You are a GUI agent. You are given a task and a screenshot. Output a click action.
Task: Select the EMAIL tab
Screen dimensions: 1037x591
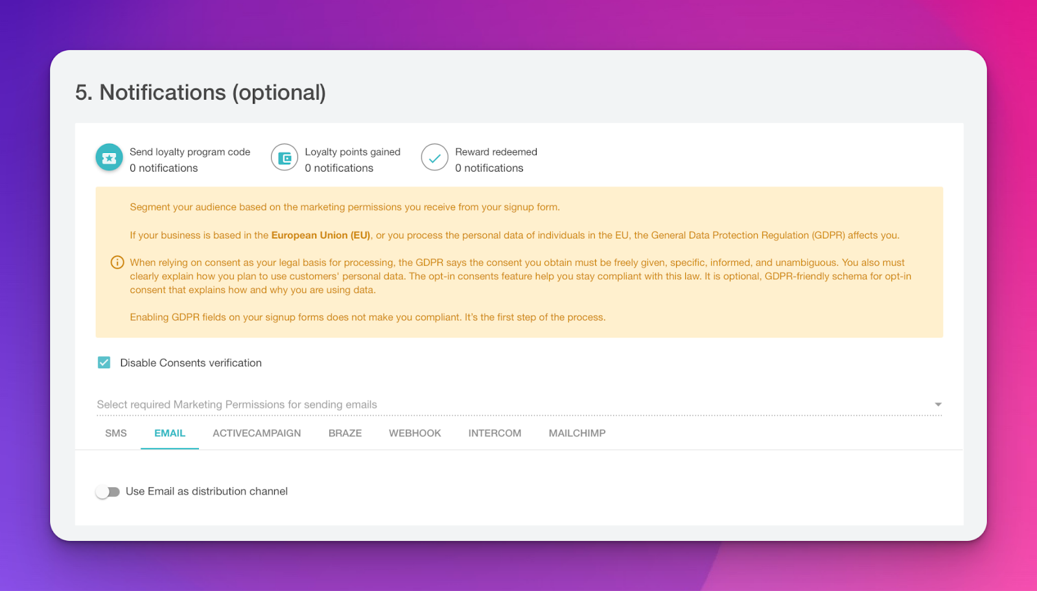point(170,433)
